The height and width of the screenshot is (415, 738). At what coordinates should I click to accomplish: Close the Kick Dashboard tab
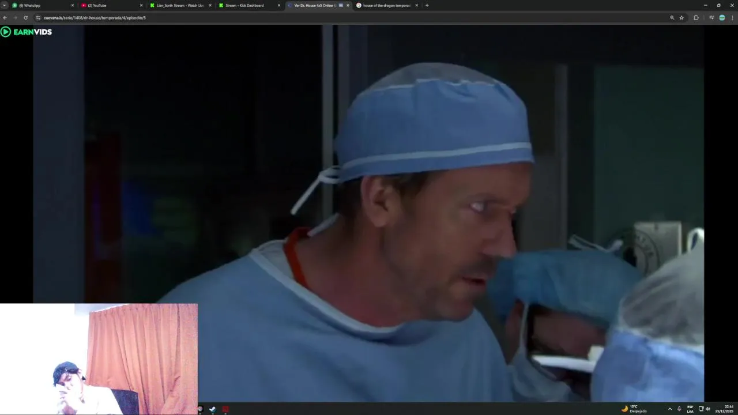pyautogui.click(x=279, y=5)
